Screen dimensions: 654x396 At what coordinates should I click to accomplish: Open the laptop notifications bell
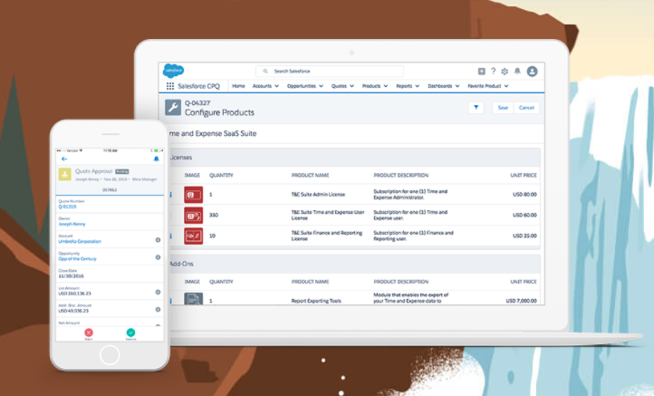[x=517, y=71]
